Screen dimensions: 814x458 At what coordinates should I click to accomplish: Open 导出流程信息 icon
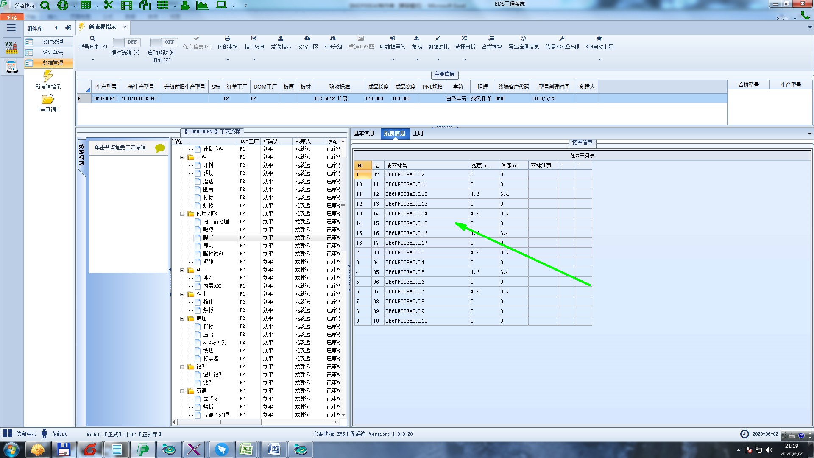(x=523, y=39)
